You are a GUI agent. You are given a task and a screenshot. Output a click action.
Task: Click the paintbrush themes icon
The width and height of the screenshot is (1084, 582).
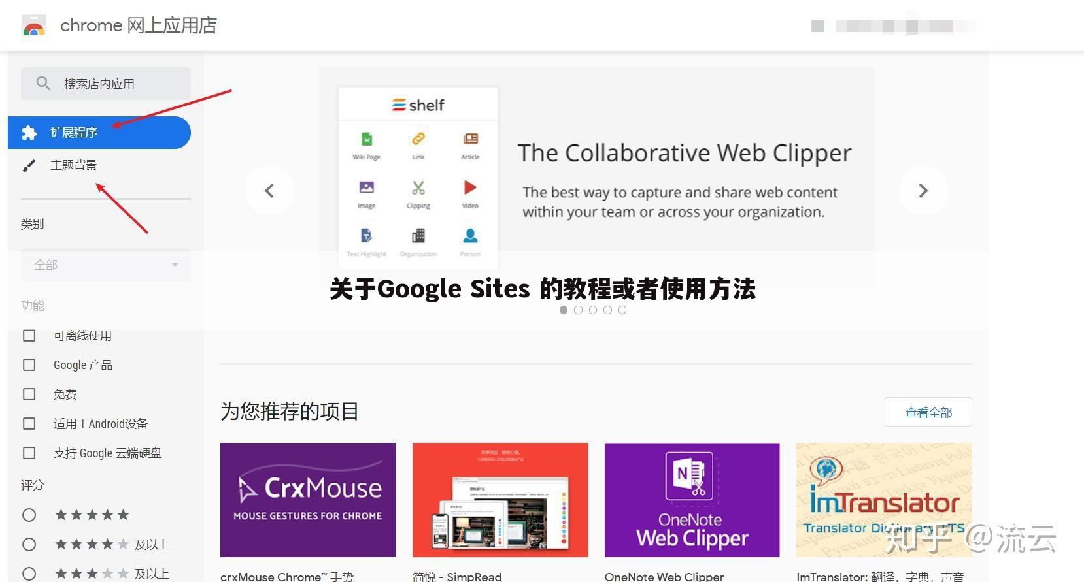tap(29, 166)
